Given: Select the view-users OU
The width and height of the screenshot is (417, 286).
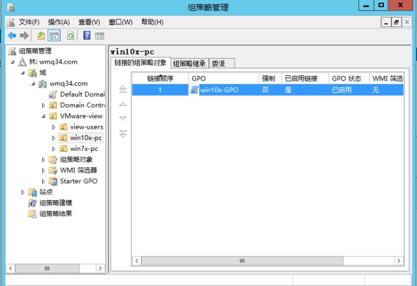Looking at the screenshot, I should click(x=87, y=127).
